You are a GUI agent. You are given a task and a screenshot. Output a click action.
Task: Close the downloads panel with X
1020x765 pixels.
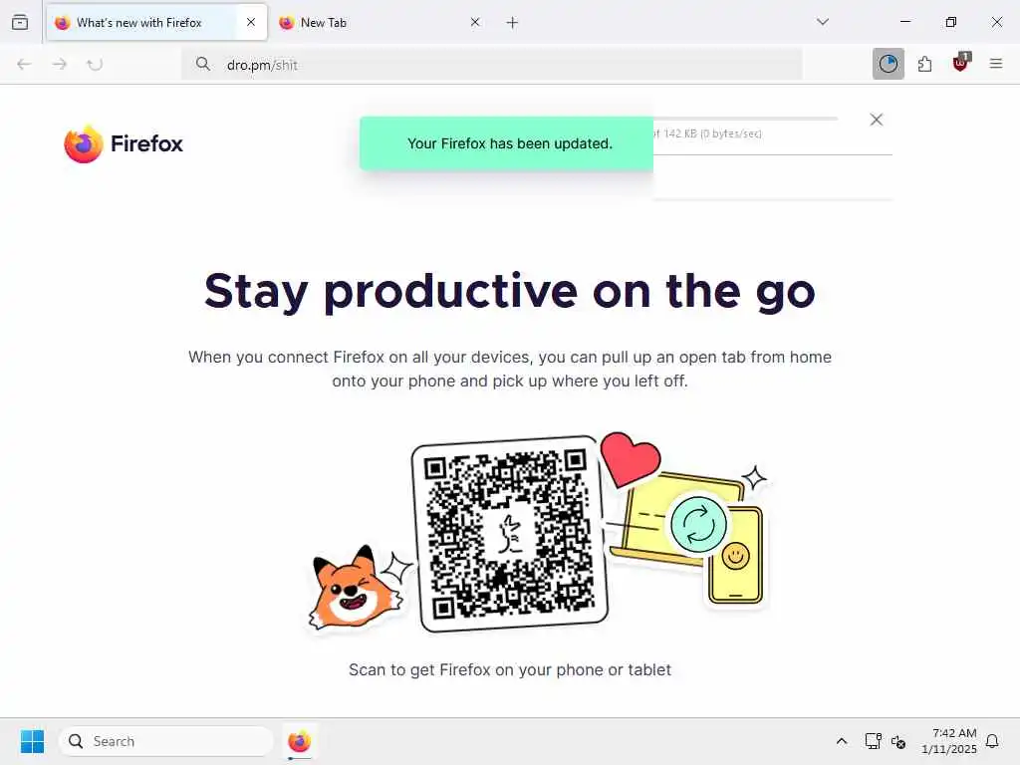pos(877,120)
